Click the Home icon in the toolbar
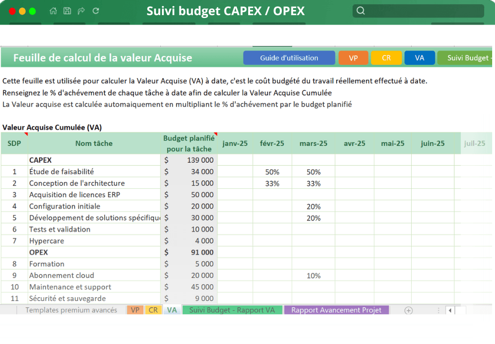The height and width of the screenshot is (344, 495). pyautogui.click(x=53, y=10)
